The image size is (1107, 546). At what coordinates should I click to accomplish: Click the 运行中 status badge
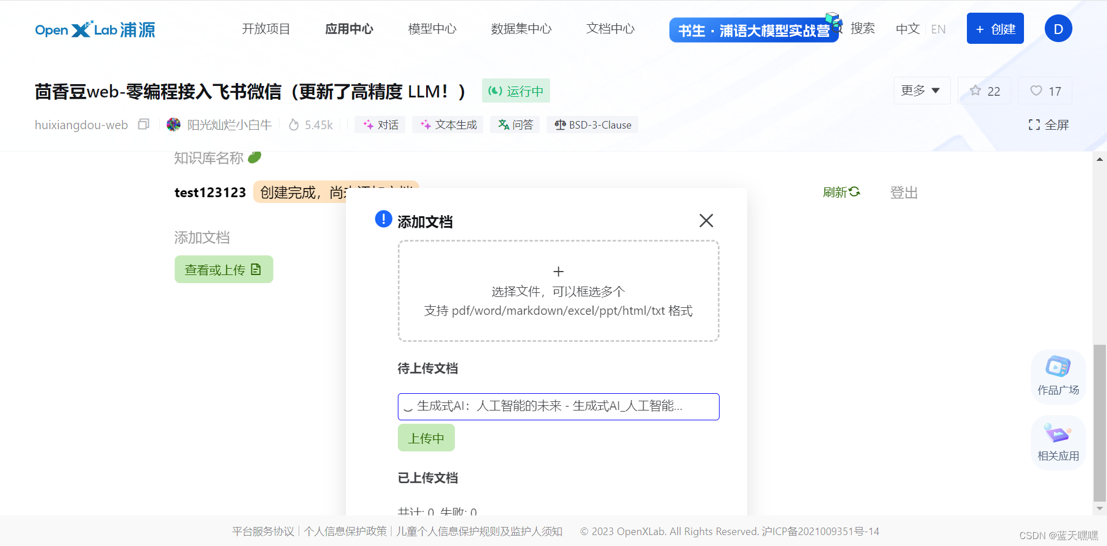(x=516, y=91)
